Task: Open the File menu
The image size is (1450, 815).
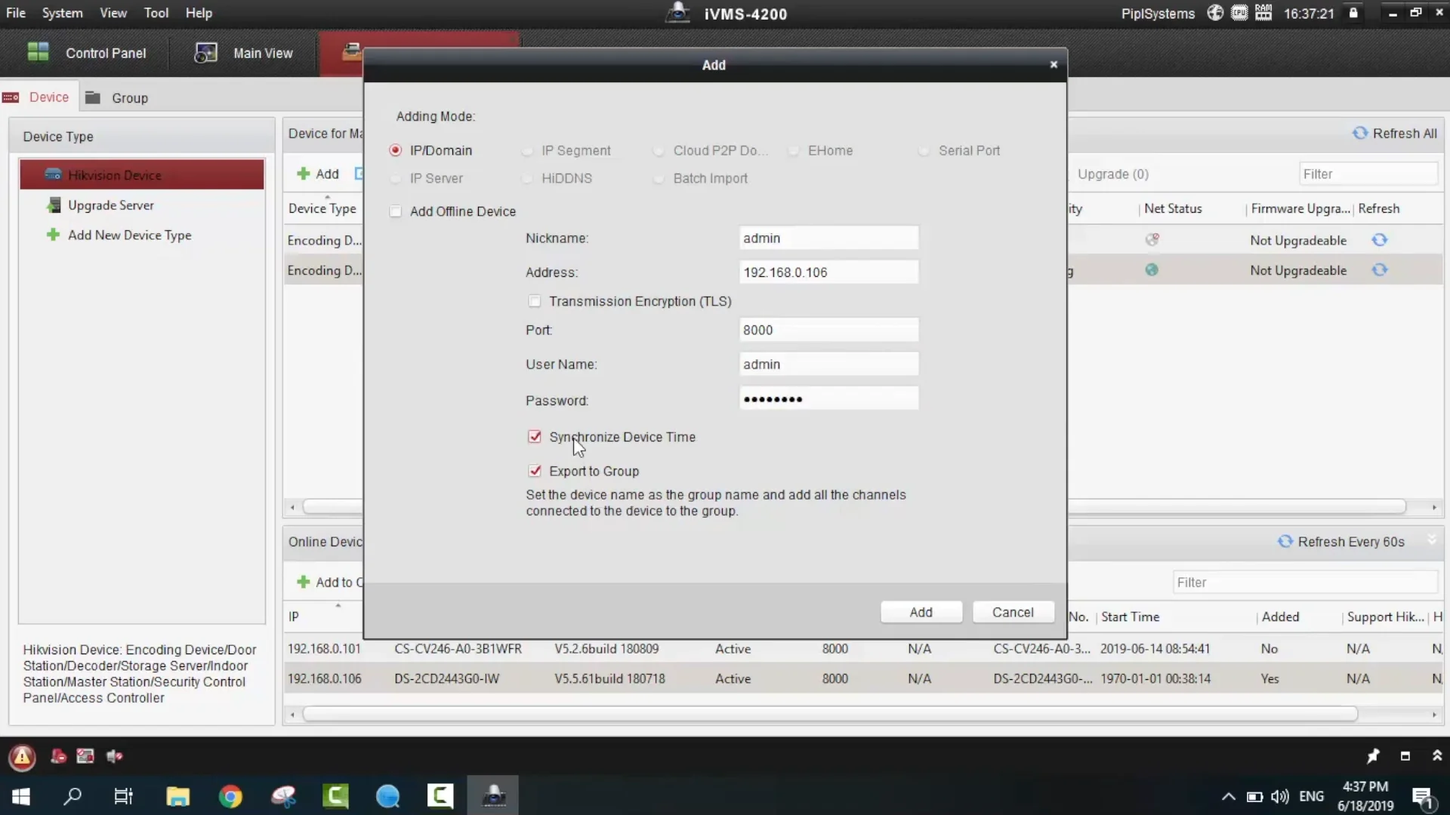Action: click(x=16, y=13)
